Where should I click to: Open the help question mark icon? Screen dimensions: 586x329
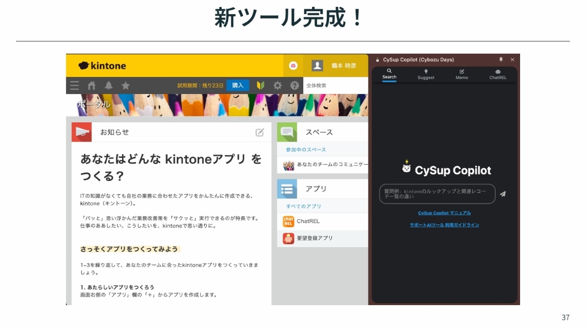294,85
